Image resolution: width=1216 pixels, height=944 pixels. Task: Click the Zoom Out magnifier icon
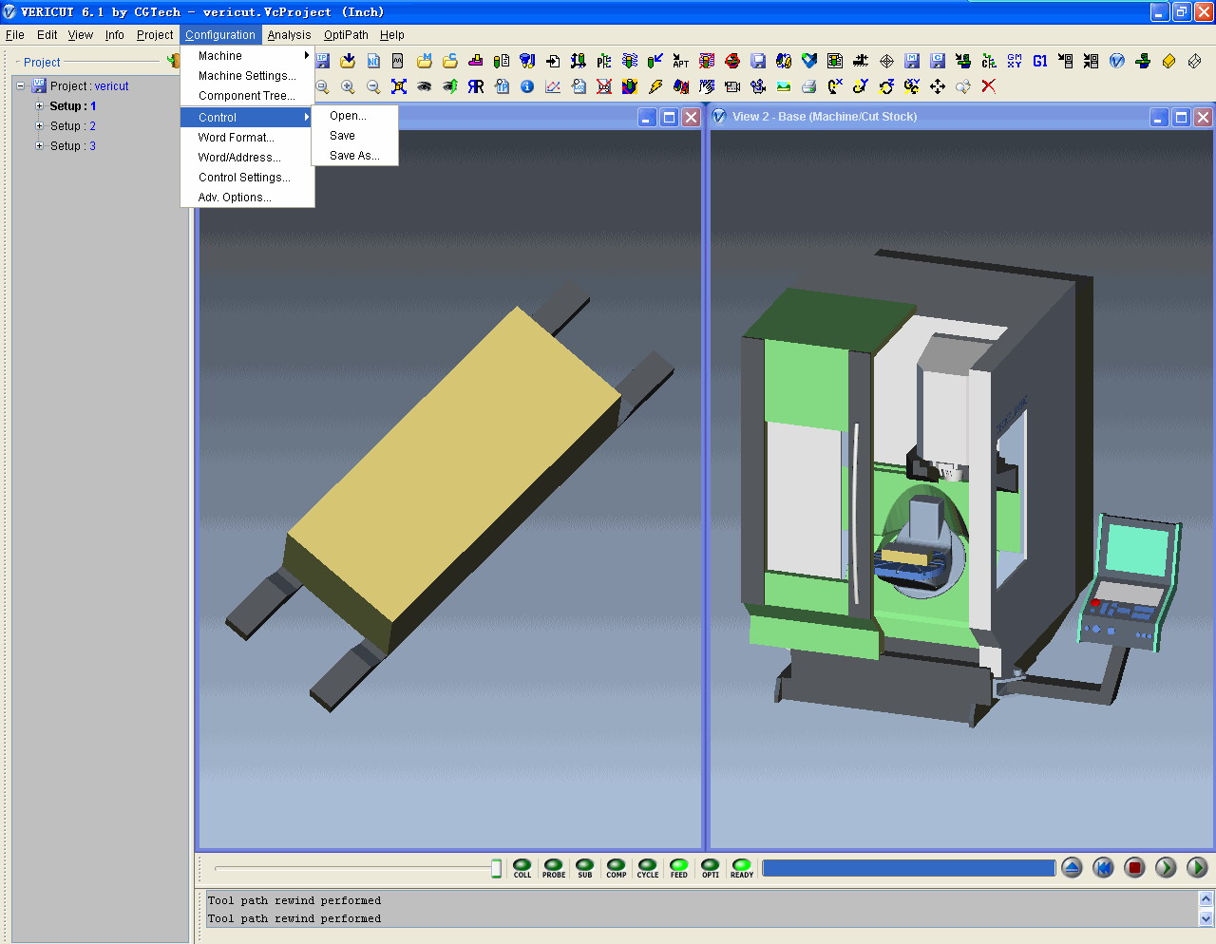pyautogui.click(x=373, y=86)
